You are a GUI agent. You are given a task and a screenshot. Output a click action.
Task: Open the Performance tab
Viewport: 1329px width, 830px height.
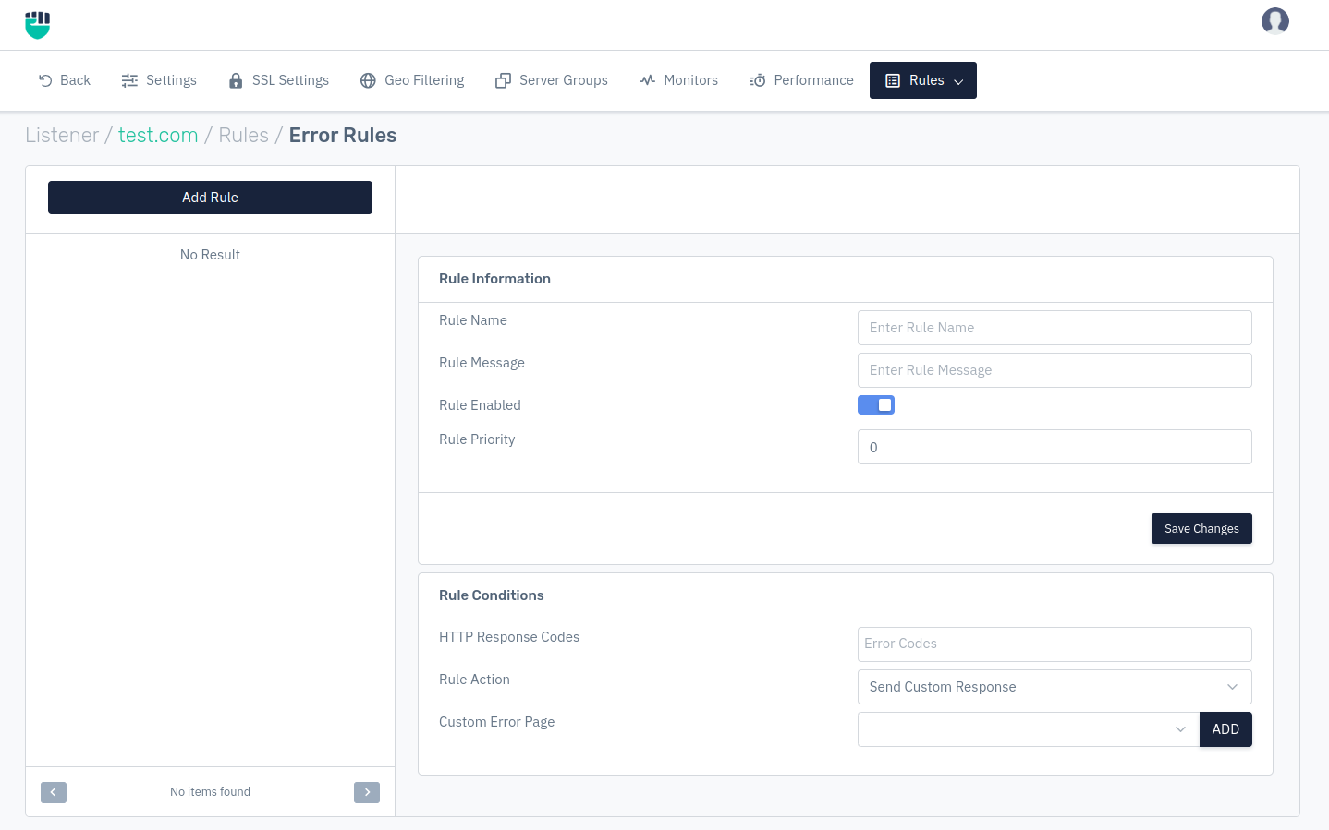801,80
